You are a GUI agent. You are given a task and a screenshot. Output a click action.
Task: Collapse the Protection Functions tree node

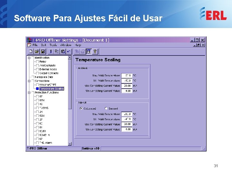29,92
